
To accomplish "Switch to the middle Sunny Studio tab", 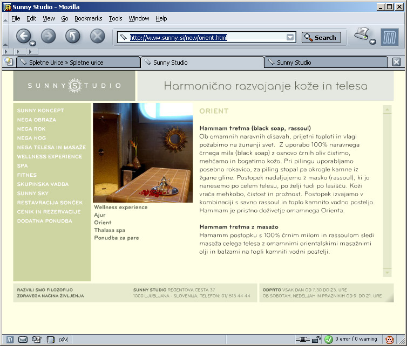I will pyautogui.click(x=202, y=63).
